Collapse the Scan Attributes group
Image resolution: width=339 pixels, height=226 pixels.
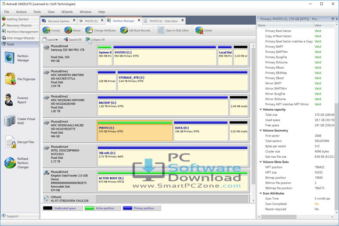tap(261, 194)
